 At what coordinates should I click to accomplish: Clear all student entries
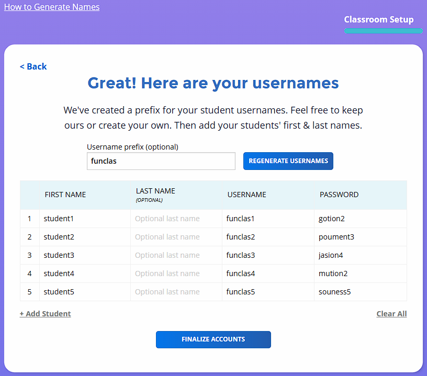tap(391, 314)
